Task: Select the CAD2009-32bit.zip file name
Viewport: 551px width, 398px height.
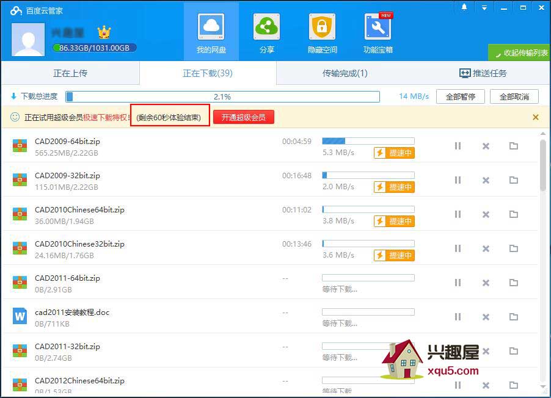Action: 67,175
